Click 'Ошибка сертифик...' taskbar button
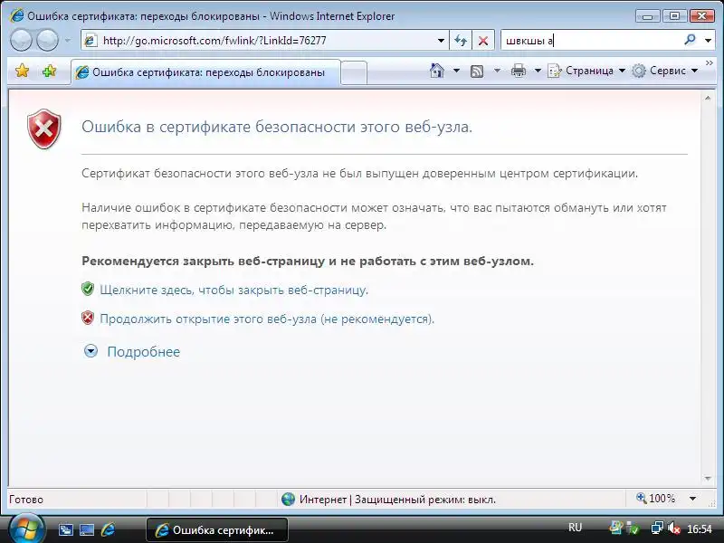The width and height of the screenshot is (724, 543). point(217,529)
